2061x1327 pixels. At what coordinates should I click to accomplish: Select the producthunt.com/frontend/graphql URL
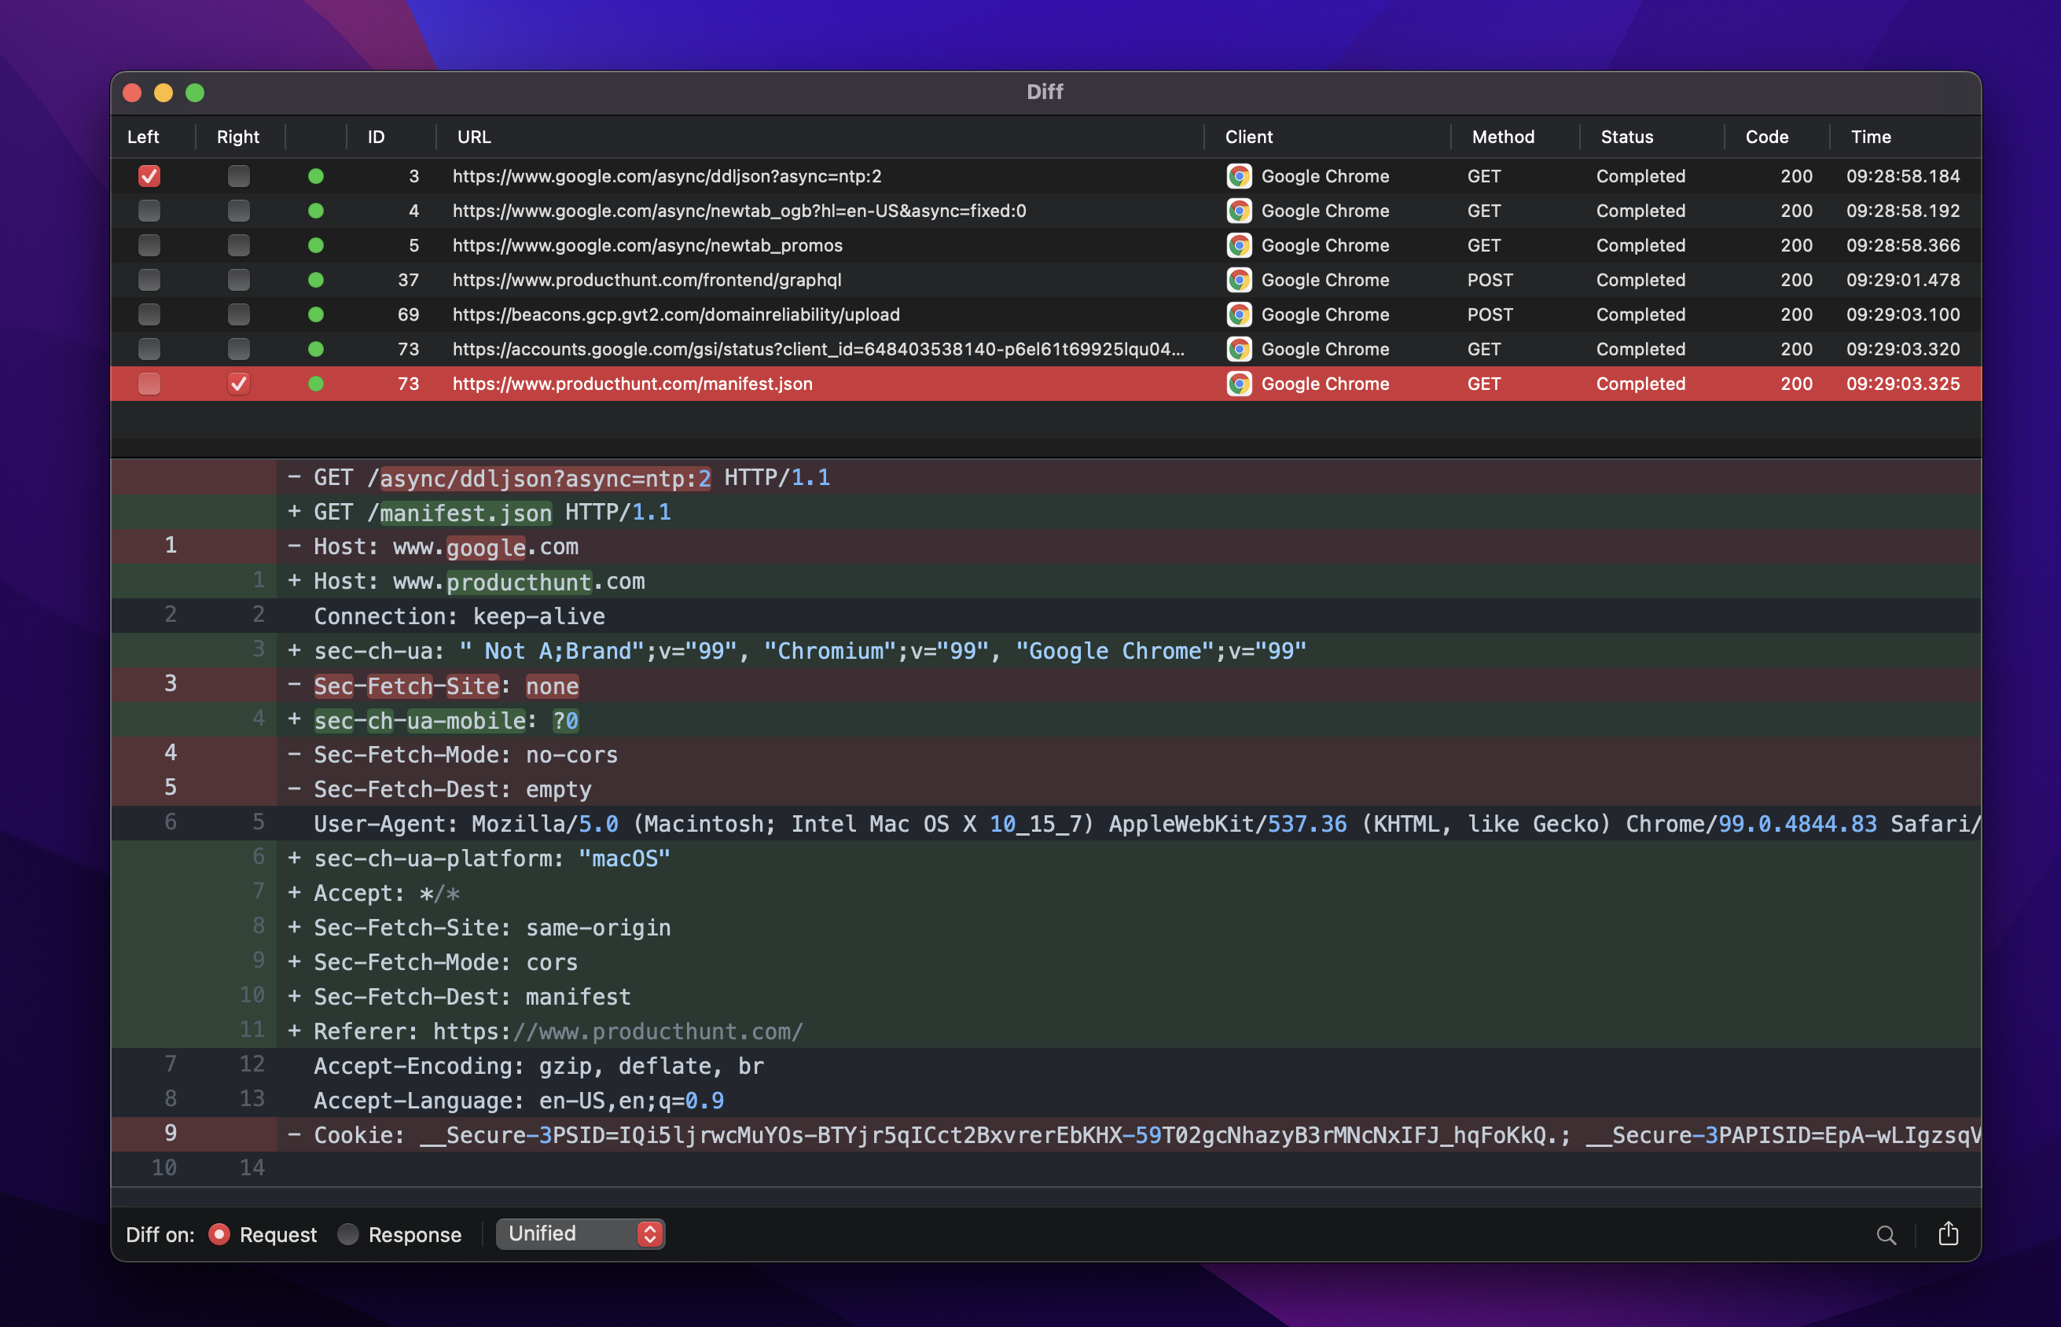[x=647, y=280]
